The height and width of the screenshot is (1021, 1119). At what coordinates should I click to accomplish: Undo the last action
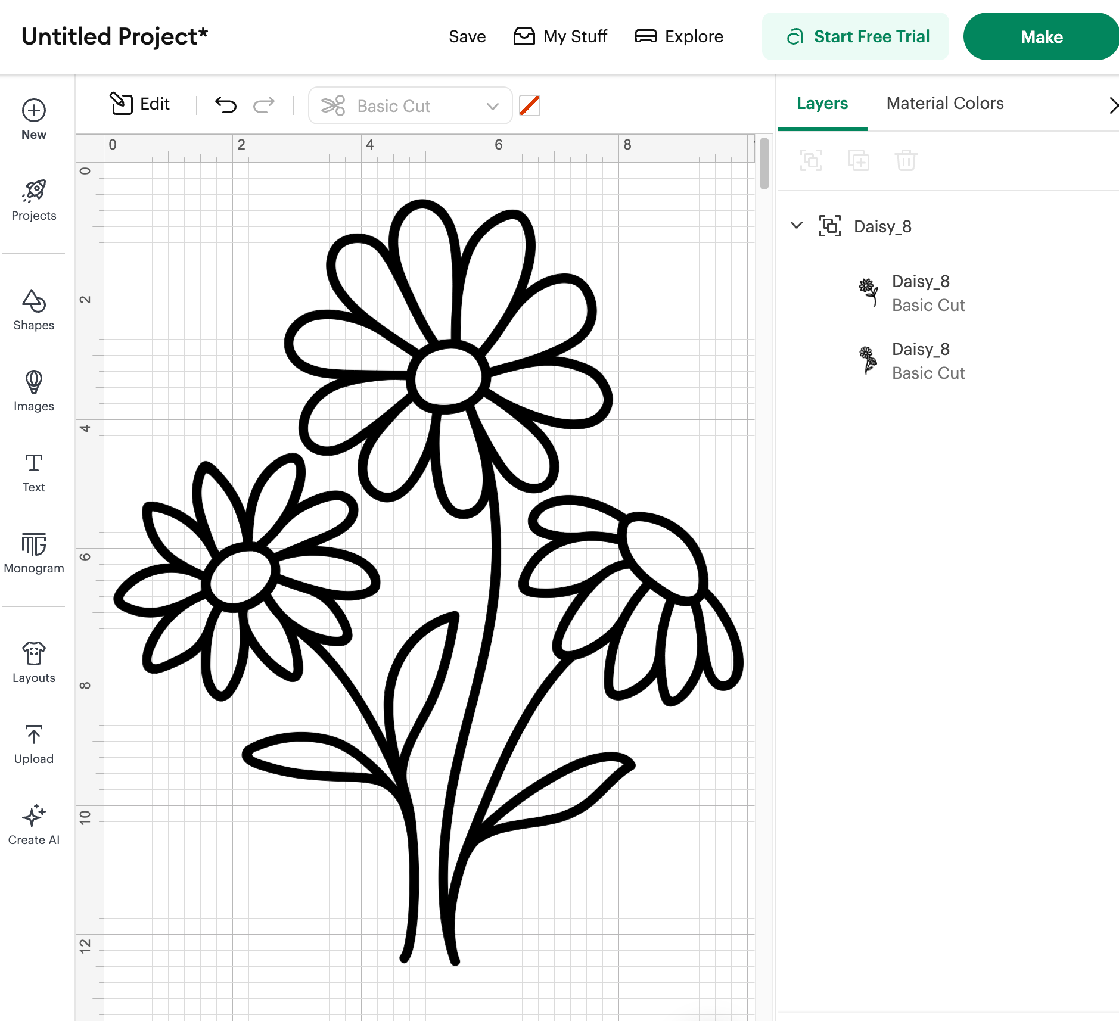click(x=226, y=105)
